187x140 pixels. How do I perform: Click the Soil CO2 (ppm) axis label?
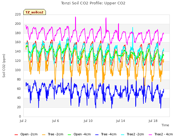[4, 66]
